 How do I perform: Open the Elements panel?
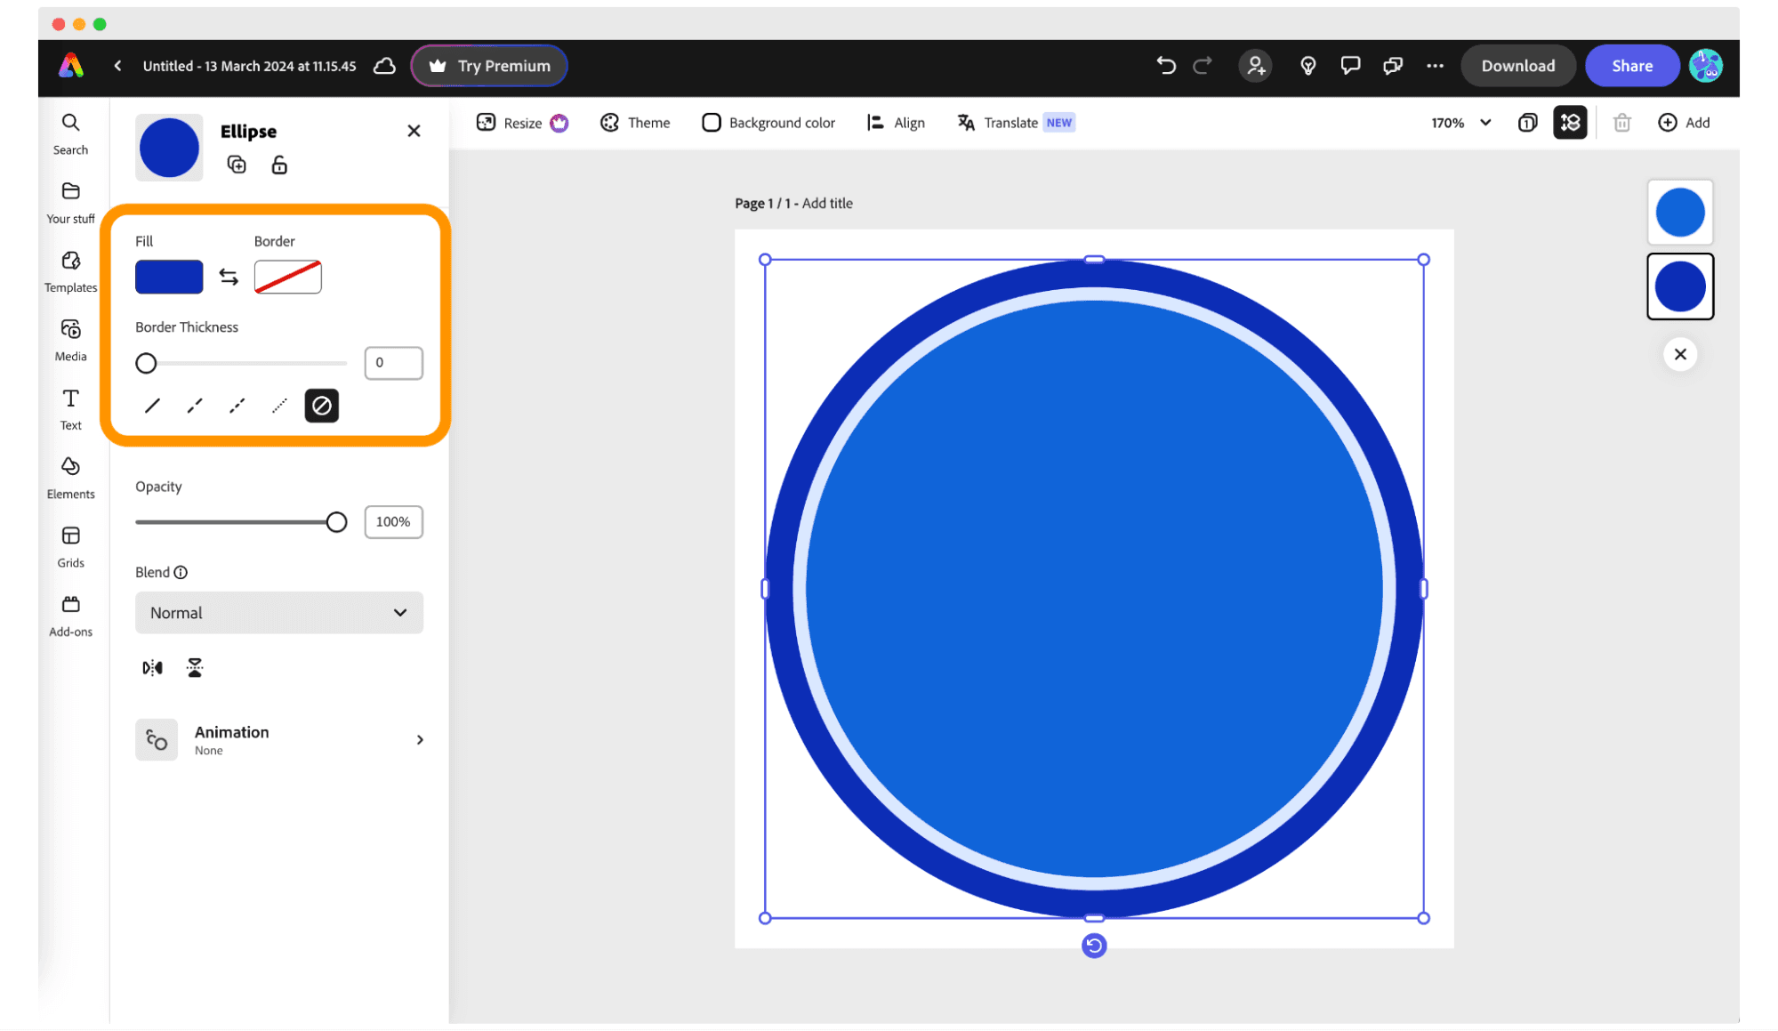tap(70, 479)
